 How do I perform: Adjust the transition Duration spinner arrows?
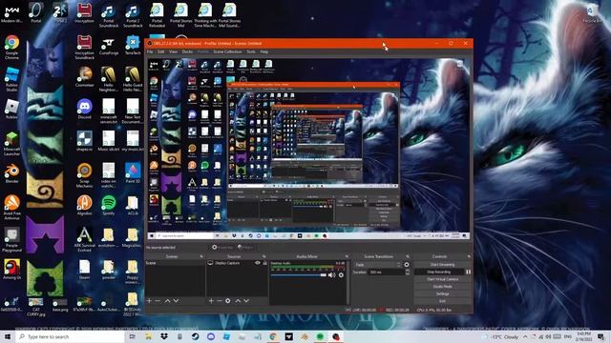pyautogui.click(x=408, y=272)
